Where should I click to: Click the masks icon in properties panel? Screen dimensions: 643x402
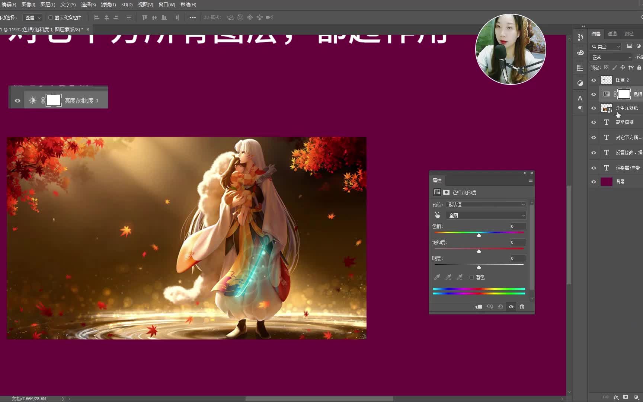click(446, 192)
